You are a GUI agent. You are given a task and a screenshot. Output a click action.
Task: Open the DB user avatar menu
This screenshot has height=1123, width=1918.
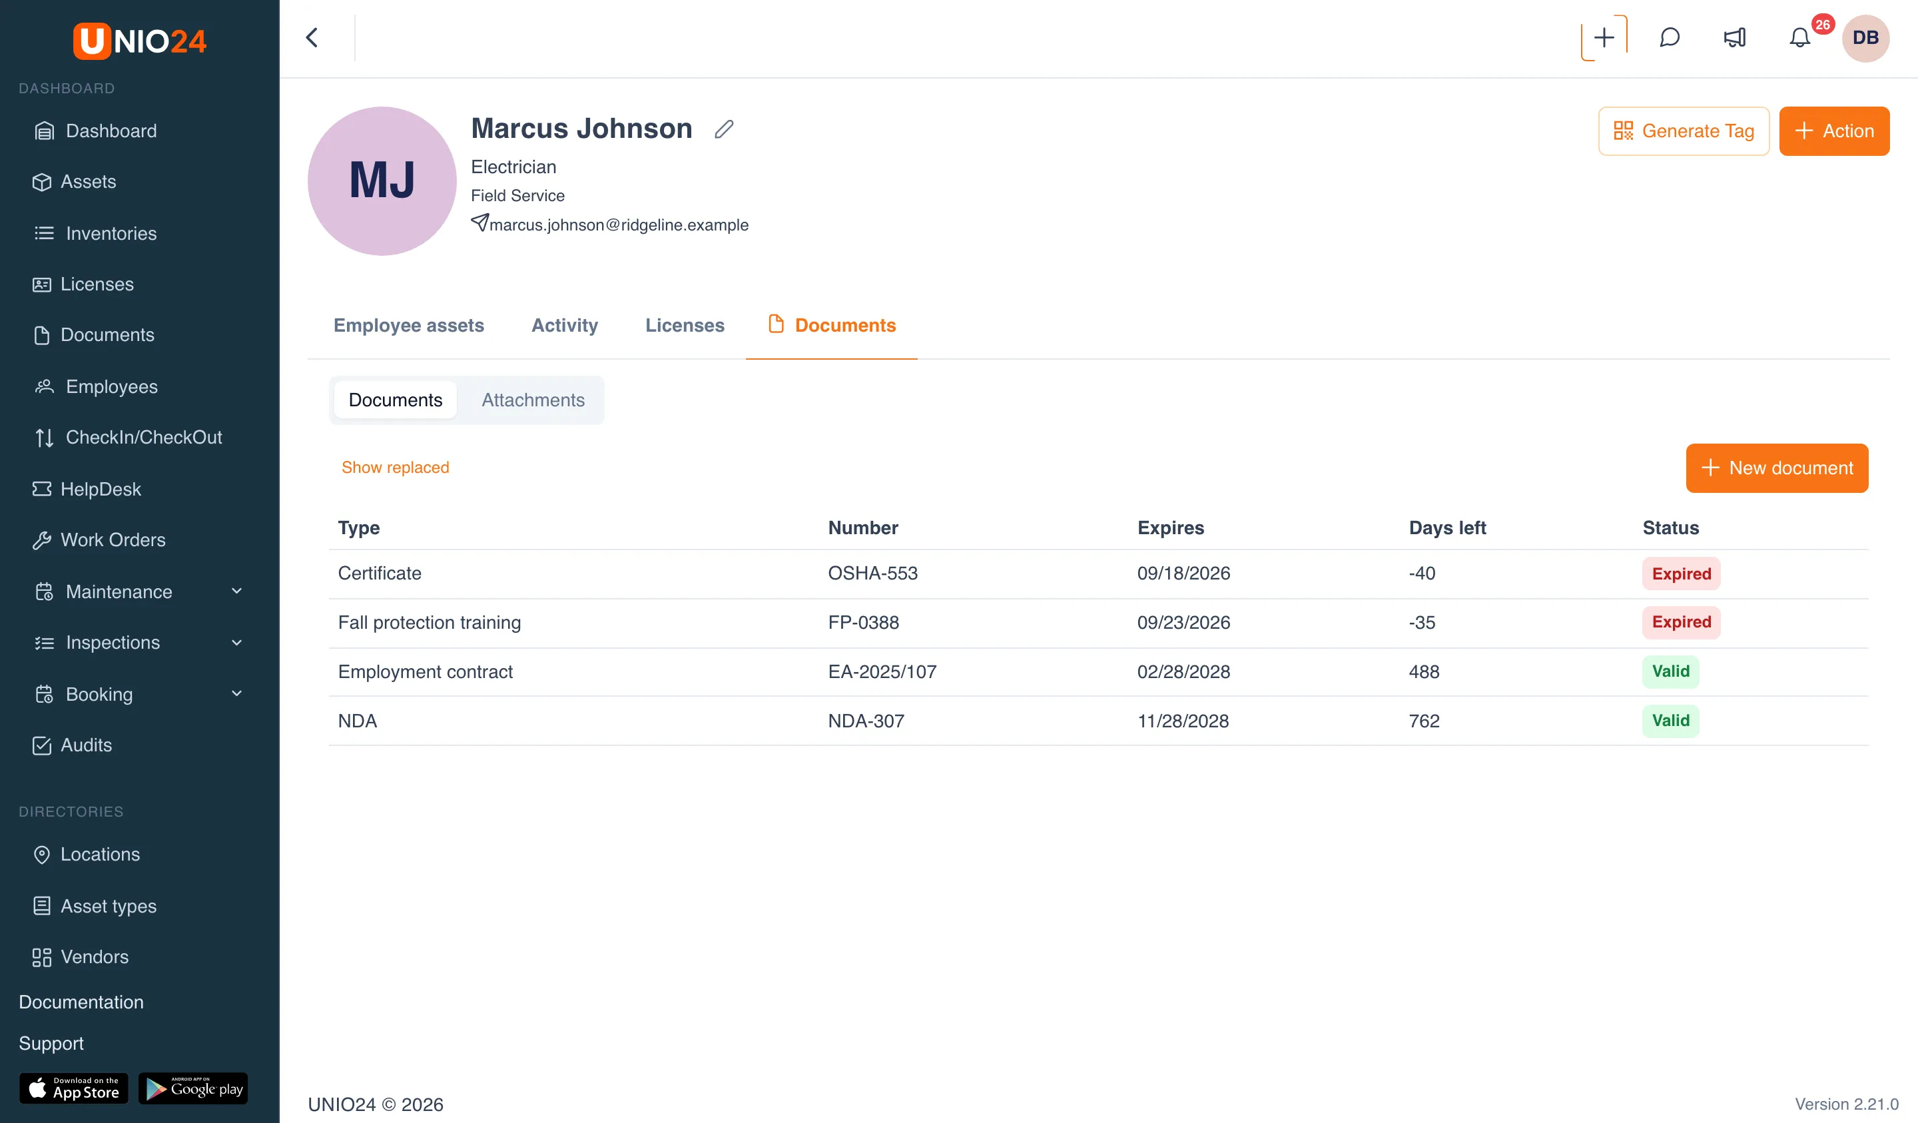tap(1865, 37)
